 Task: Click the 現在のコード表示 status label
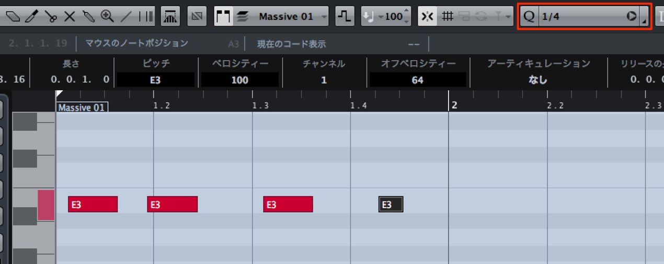(292, 44)
